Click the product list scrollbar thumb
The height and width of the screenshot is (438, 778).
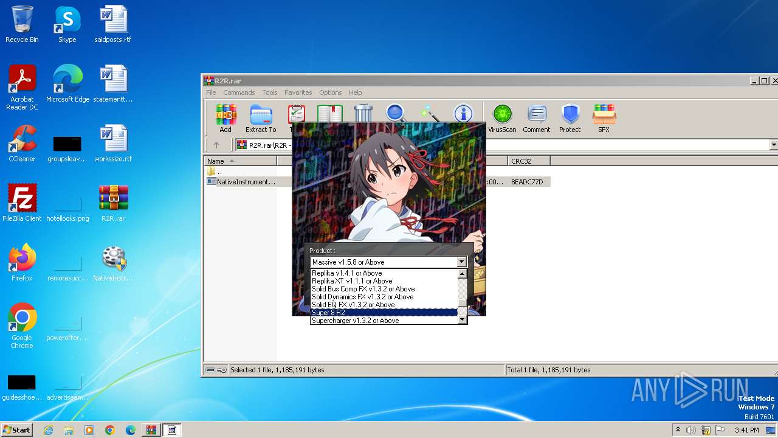click(x=462, y=303)
